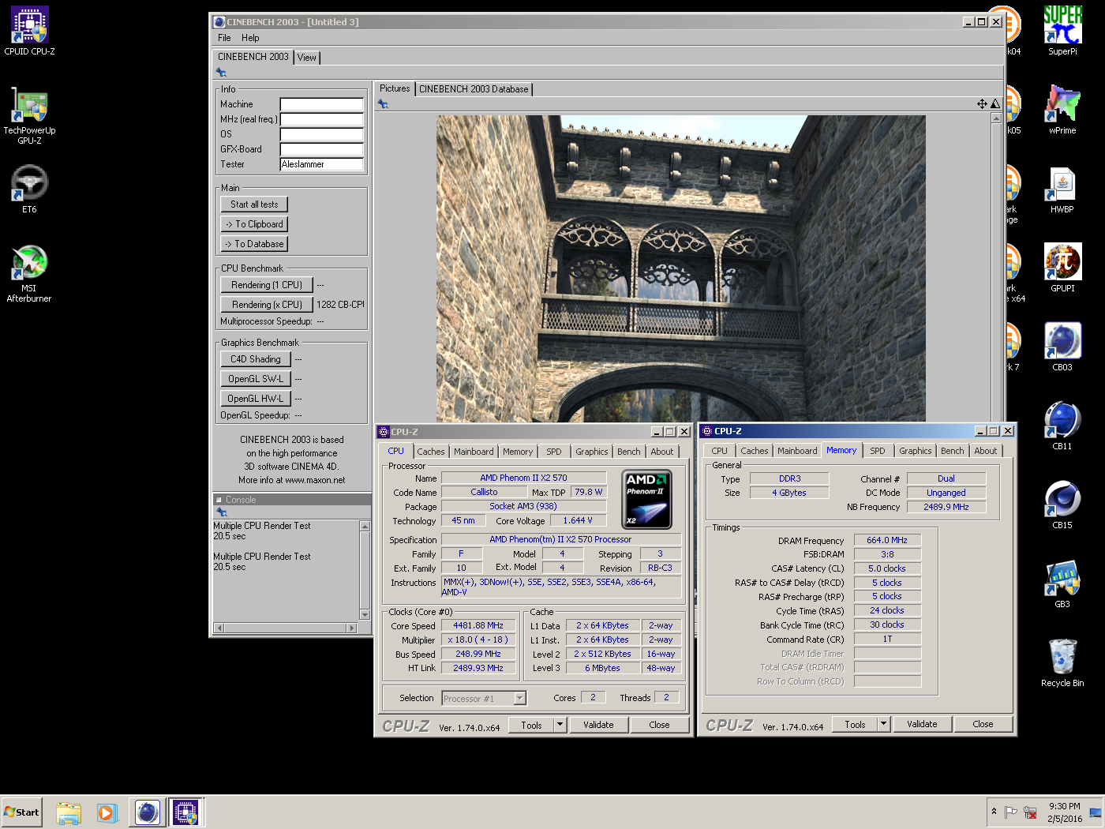This screenshot has height=829, width=1105.
Task: Click Console panel pin icon
Action: [x=221, y=512]
